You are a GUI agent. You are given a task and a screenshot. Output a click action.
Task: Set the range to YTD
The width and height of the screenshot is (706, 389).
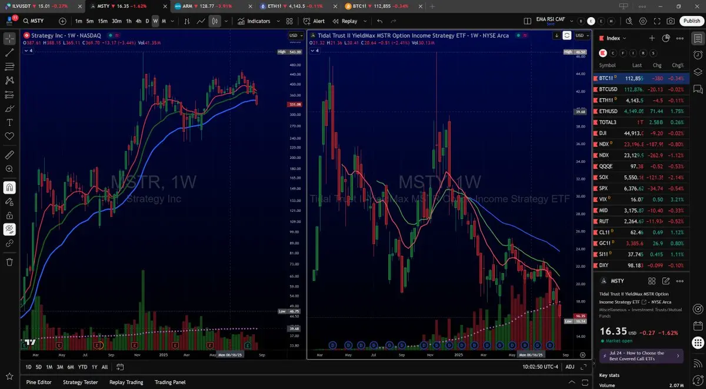(83, 367)
